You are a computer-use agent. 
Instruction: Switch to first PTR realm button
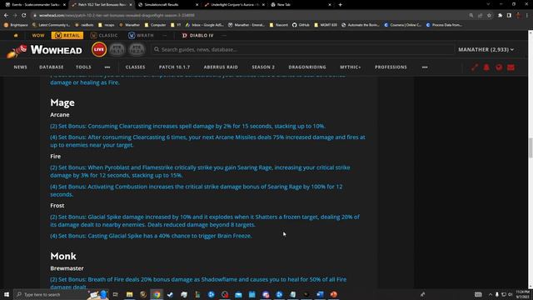pyautogui.click(x=117, y=50)
